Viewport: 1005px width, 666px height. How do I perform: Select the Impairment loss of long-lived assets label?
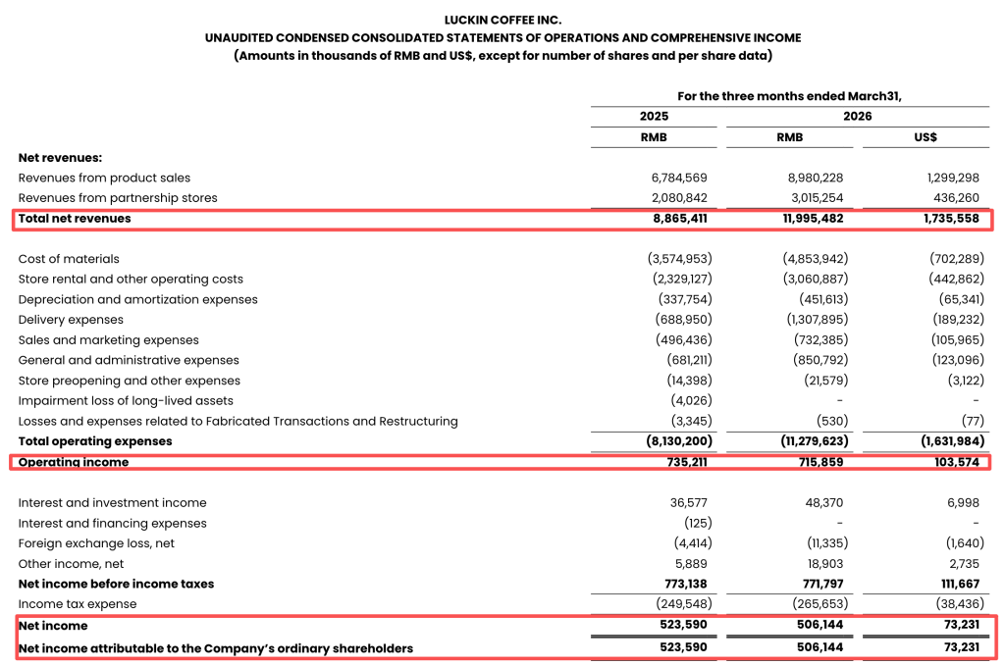click(126, 400)
